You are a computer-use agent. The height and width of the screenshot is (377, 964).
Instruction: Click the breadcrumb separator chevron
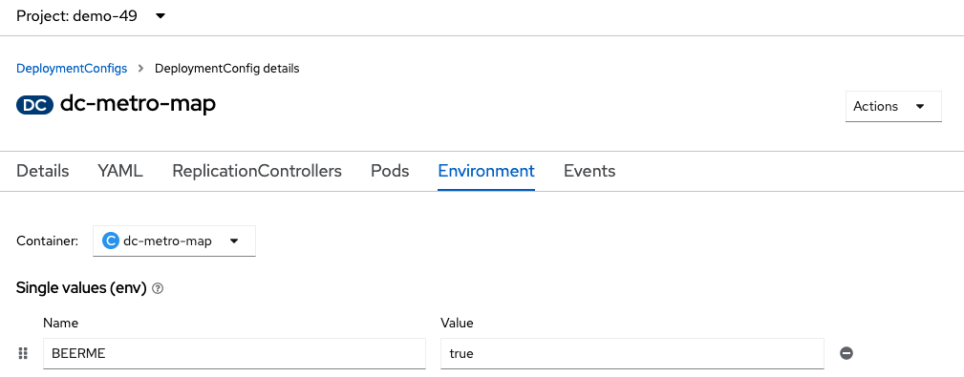pos(140,69)
